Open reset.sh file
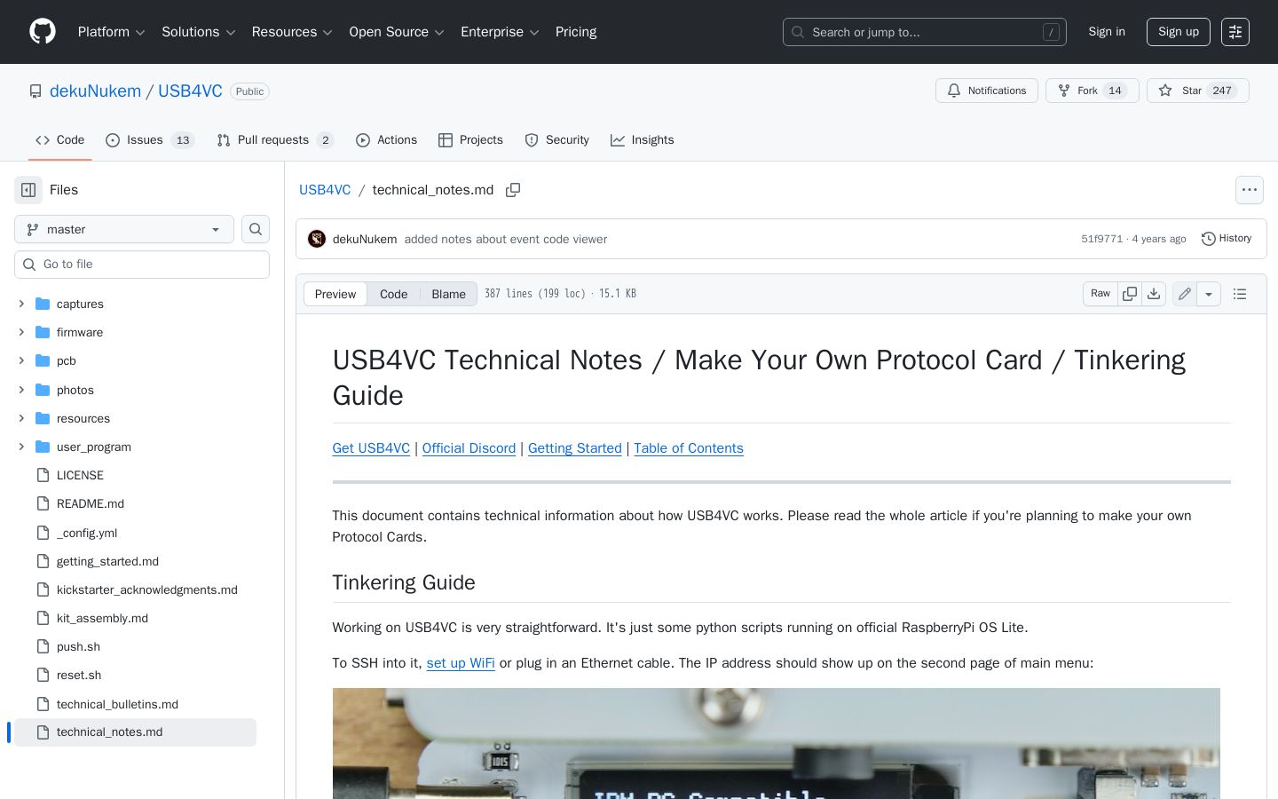 pos(79,675)
